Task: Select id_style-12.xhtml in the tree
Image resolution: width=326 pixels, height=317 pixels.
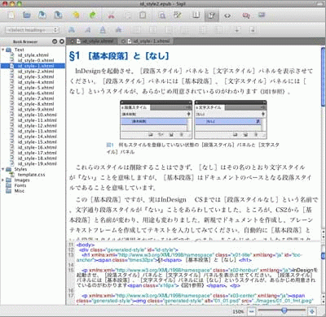Action: point(37,125)
